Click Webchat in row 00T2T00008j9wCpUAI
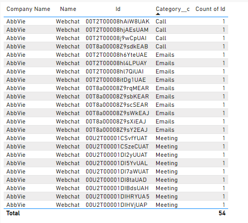The height and width of the screenshot is (223, 248). [x=68, y=38]
